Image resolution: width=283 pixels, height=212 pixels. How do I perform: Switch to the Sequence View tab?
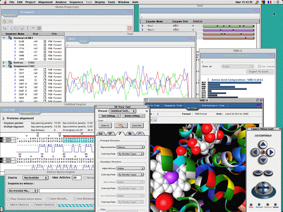coord(173,106)
